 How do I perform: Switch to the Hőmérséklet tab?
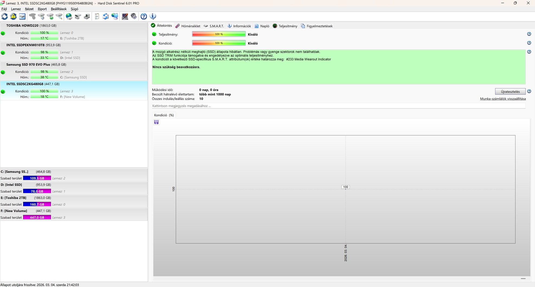click(x=188, y=26)
